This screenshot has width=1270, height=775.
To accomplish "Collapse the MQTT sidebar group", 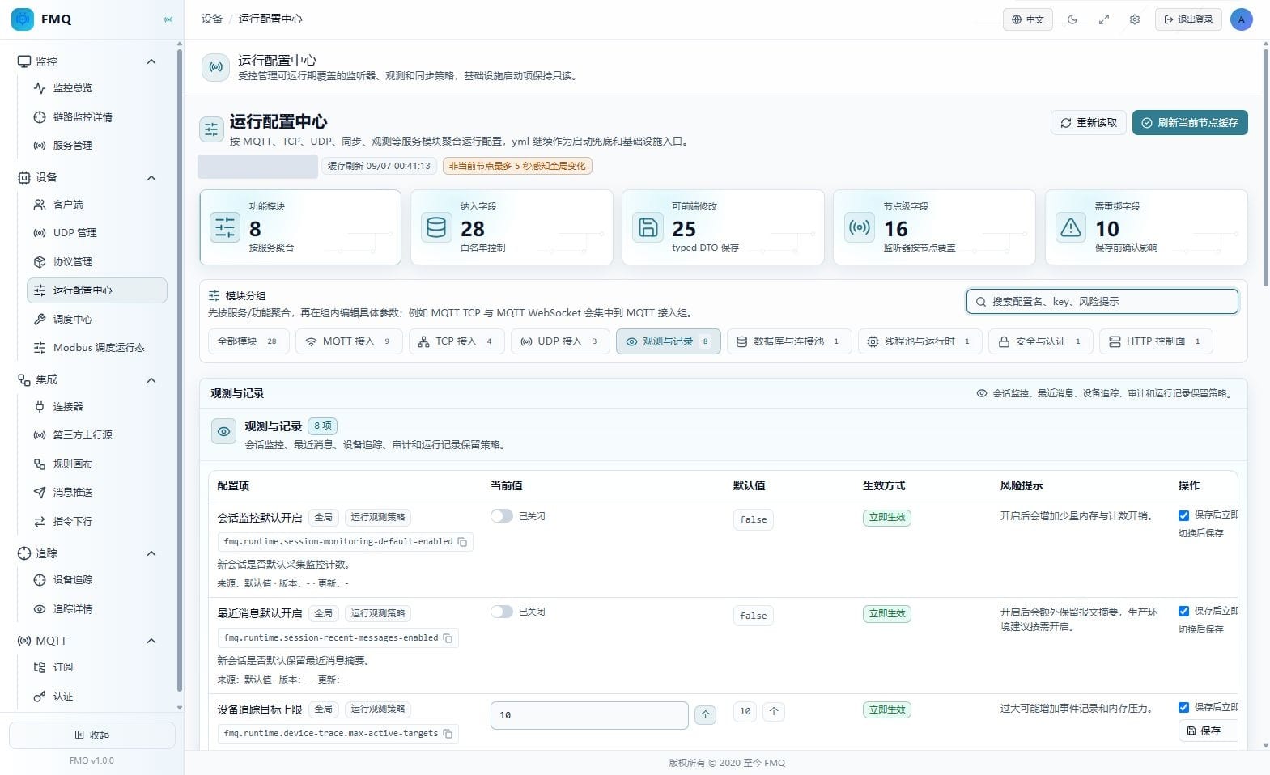I will point(151,642).
